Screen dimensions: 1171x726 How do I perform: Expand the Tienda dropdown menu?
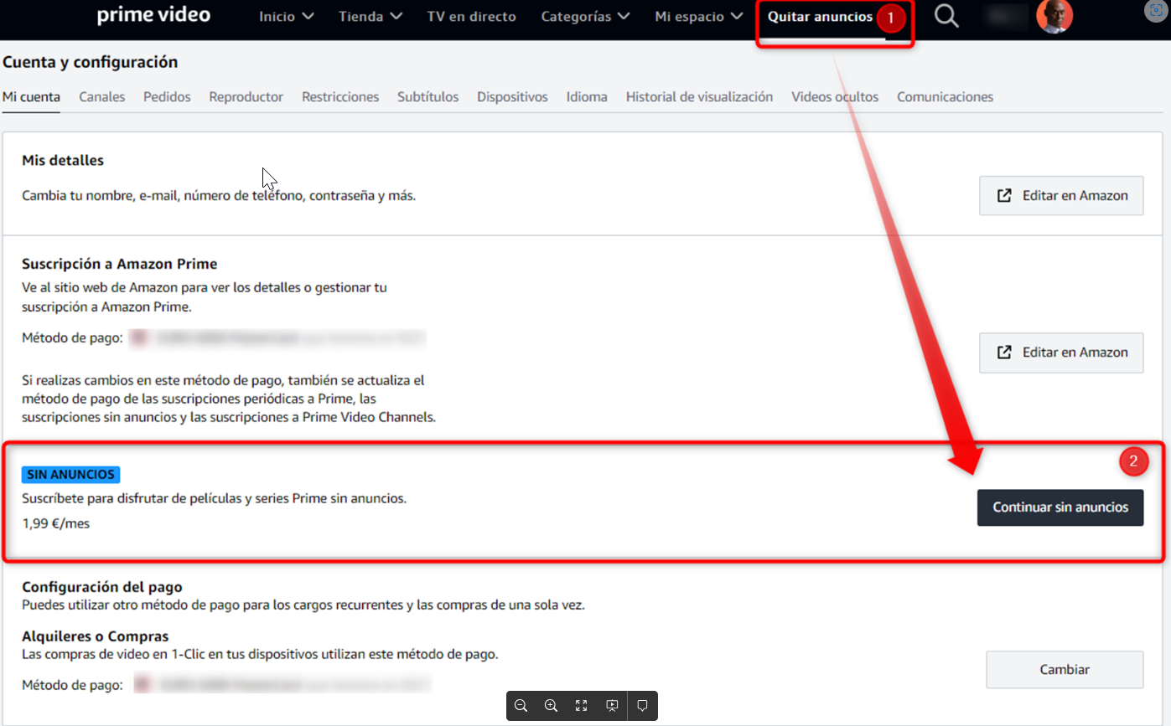[x=370, y=17]
